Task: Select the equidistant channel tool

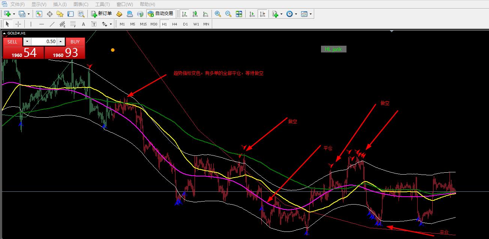Action: pos(62,24)
